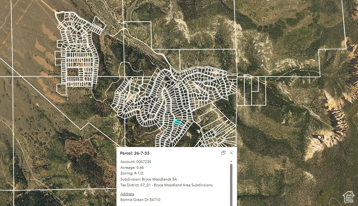Click the underlined Address heading
This screenshot has height=206, width=358.
[127, 194]
